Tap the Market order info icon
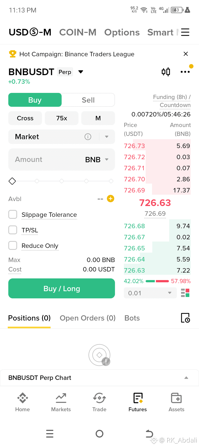The width and height of the screenshot is (199, 447). [x=88, y=137]
